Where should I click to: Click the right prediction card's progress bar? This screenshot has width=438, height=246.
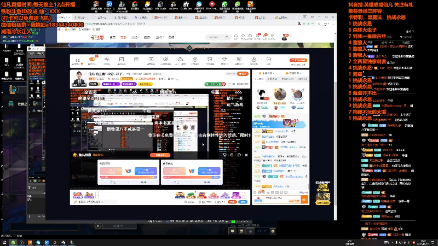point(192,177)
